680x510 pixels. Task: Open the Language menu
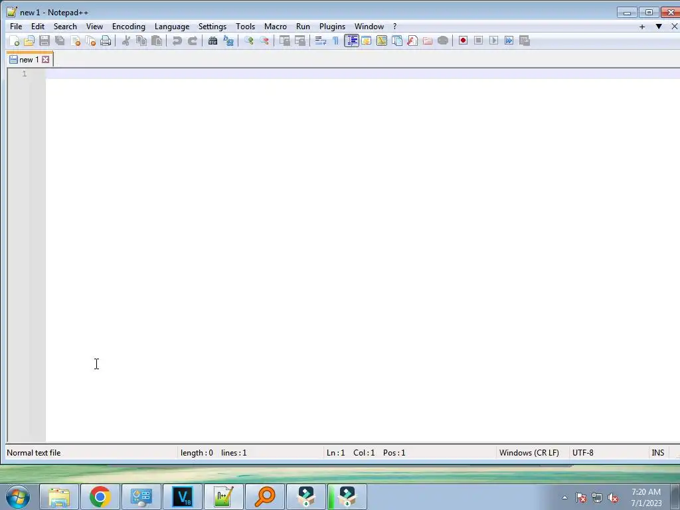click(x=172, y=27)
